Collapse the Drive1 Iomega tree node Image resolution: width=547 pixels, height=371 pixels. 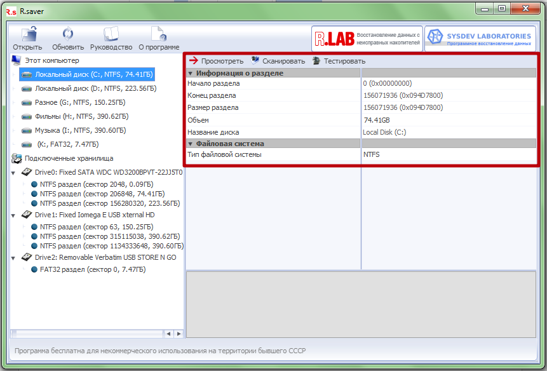[13, 215]
